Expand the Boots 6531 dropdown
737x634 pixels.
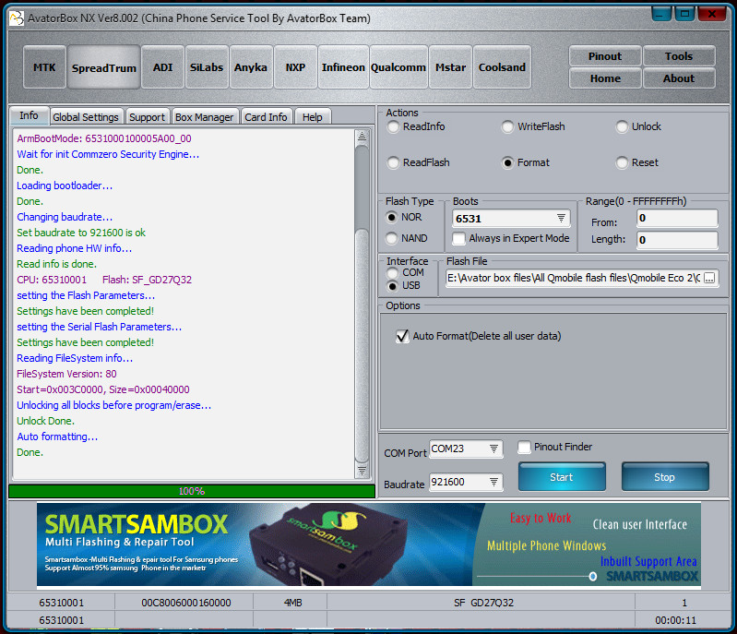pos(561,218)
